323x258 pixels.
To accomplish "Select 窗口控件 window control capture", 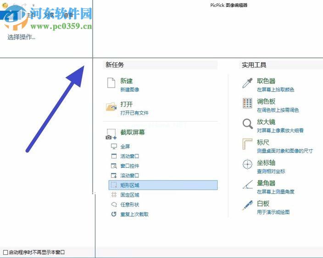I will [125, 166].
